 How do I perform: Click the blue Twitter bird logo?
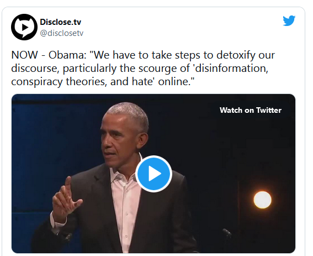click(289, 20)
